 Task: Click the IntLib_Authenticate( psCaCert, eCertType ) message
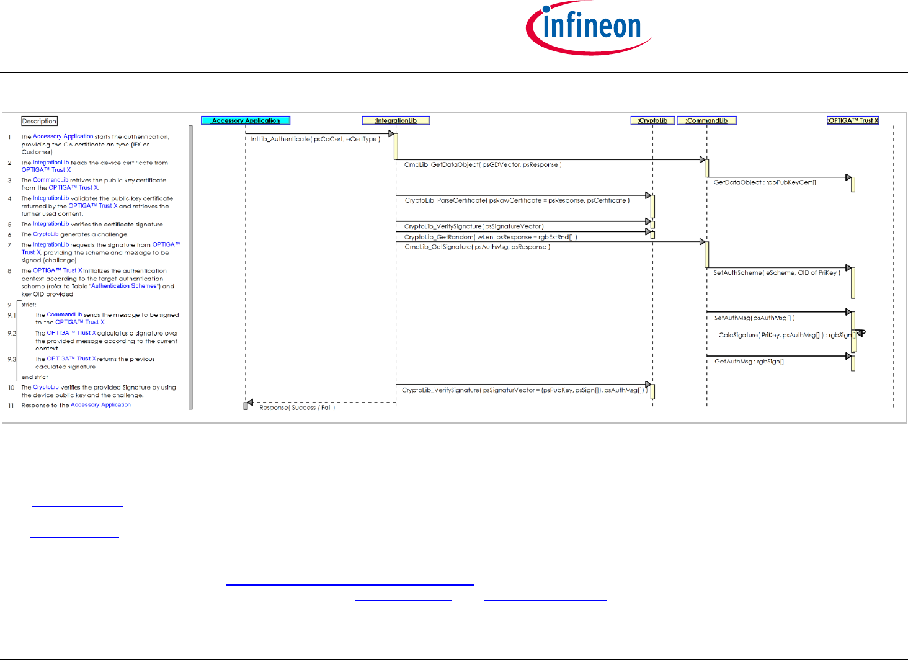(x=316, y=139)
